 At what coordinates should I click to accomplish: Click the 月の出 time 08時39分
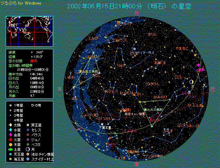point(37,87)
